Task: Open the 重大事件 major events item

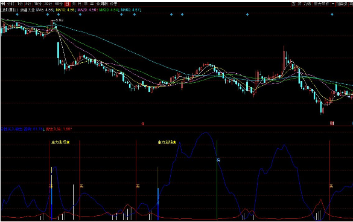Action: [321, 4]
